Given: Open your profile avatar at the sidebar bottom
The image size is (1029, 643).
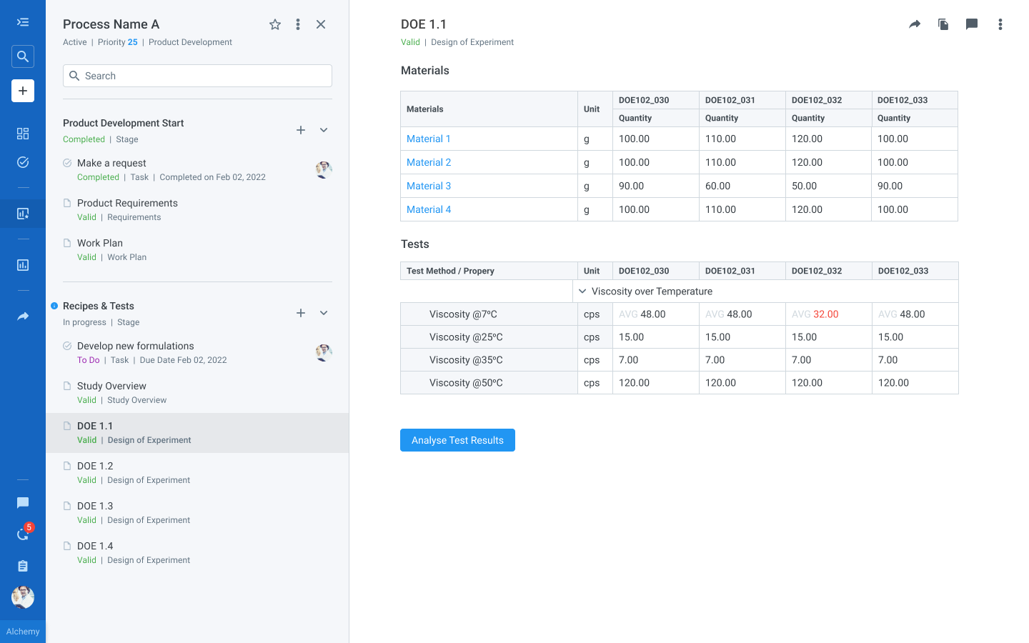Looking at the screenshot, I should click(x=22, y=597).
